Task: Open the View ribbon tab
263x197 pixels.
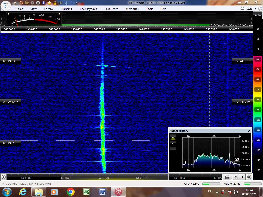Action: pyautogui.click(x=33, y=9)
